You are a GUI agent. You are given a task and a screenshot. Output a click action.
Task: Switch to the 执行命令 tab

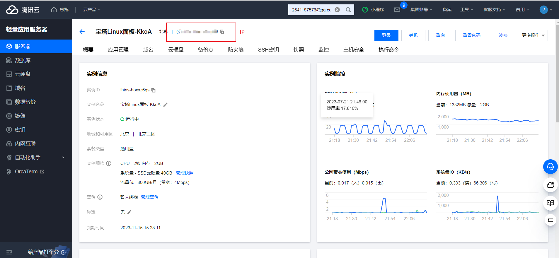388,50
